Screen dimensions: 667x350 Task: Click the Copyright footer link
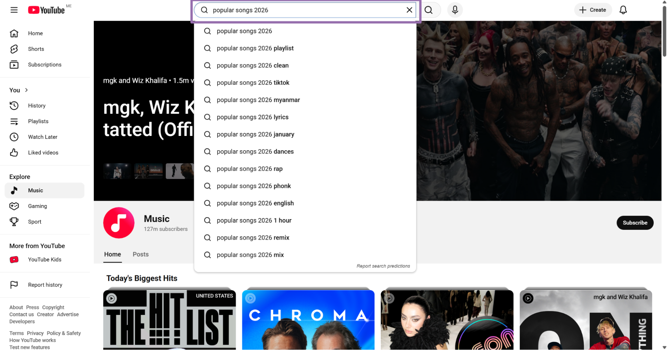(x=53, y=308)
